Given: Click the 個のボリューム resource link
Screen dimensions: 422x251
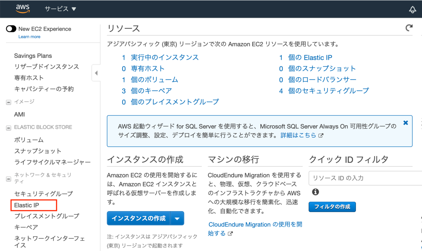Looking at the screenshot, I should pyautogui.click(x=154, y=80).
